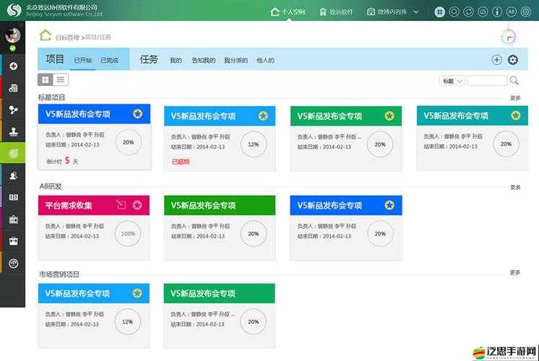Screen dimensions: 539x361
Task: Click the user avatar photo
Action: coord(13,35)
